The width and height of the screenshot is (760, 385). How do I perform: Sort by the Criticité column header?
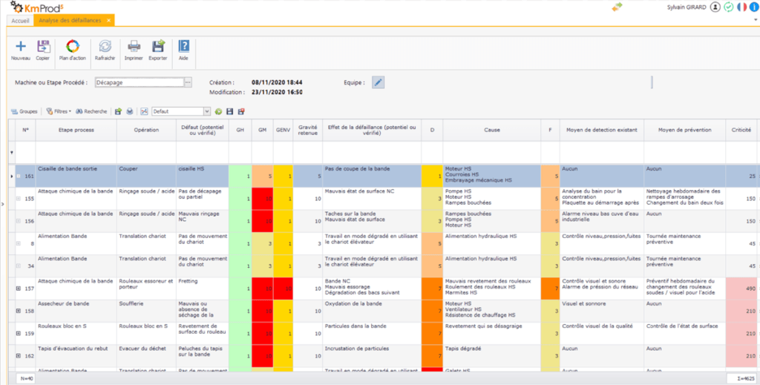coord(741,130)
